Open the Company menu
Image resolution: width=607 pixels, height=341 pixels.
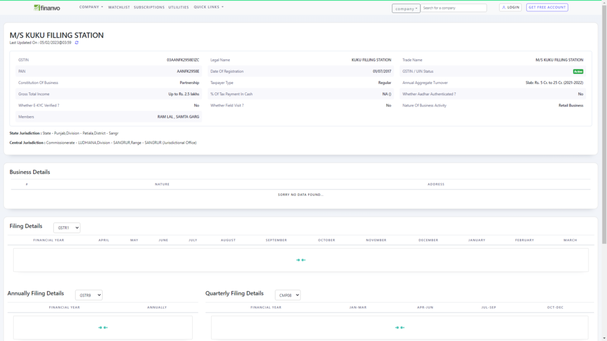click(91, 7)
